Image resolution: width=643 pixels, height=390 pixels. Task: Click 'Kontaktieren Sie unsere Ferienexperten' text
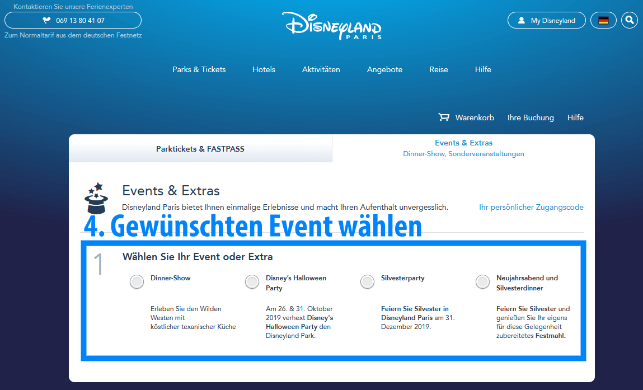tap(73, 7)
